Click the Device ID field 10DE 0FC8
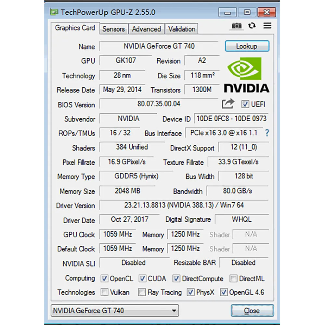325x325 pixels. pyautogui.click(x=231, y=118)
